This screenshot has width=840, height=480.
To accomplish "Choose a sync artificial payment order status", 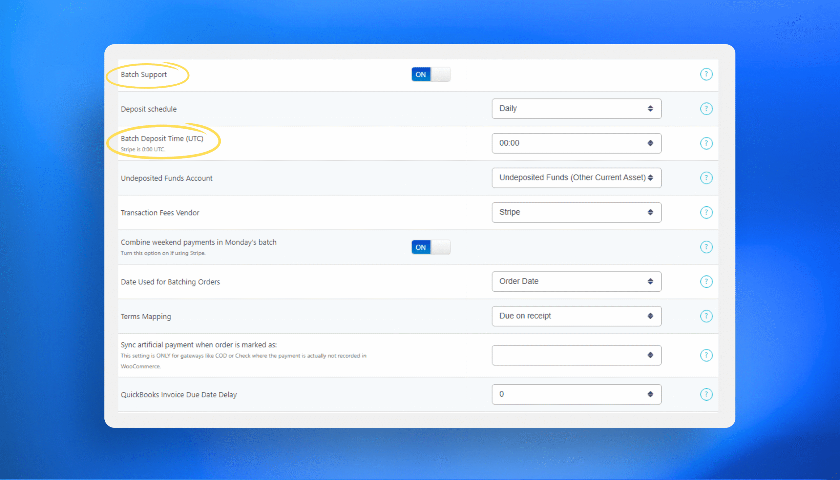I will pyautogui.click(x=576, y=355).
